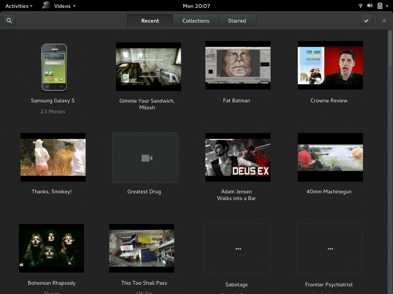Viewport: 393px width, 294px height.
Task: Click the 'Frontier Psychiatrist' title text
Action: tap(329, 284)
